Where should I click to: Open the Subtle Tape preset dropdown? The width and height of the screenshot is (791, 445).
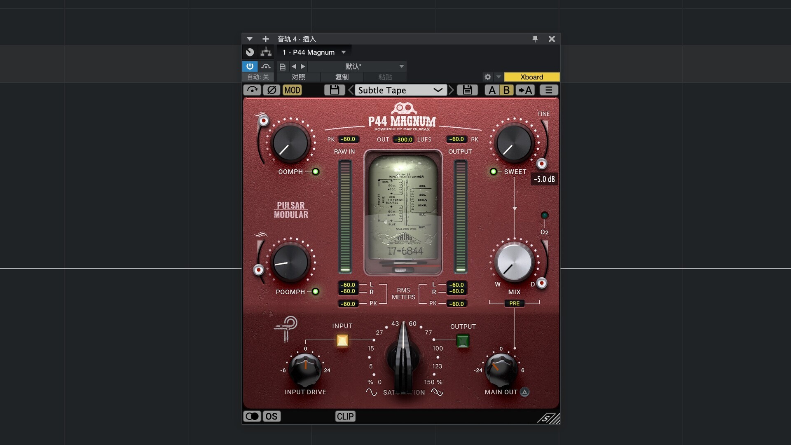pos(400,90)
